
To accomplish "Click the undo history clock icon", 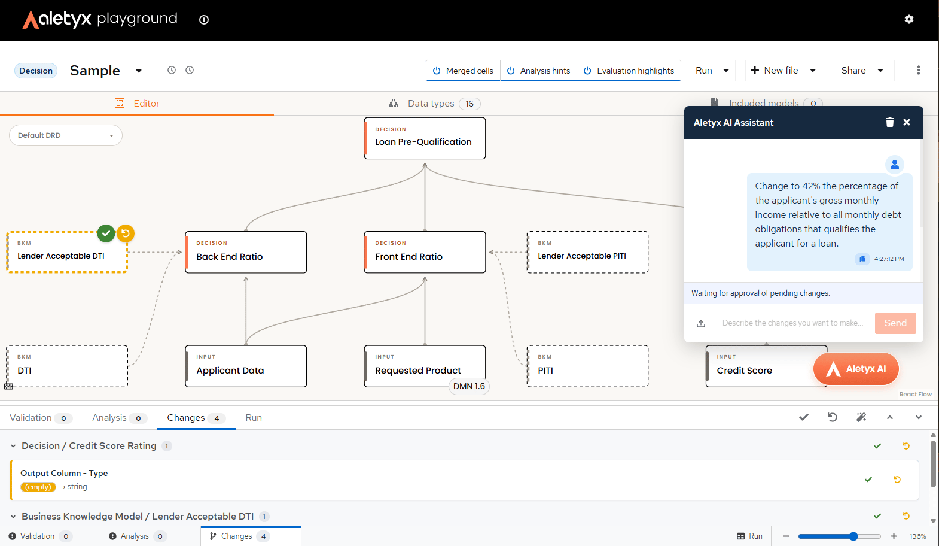I will [x=172, y=70].
